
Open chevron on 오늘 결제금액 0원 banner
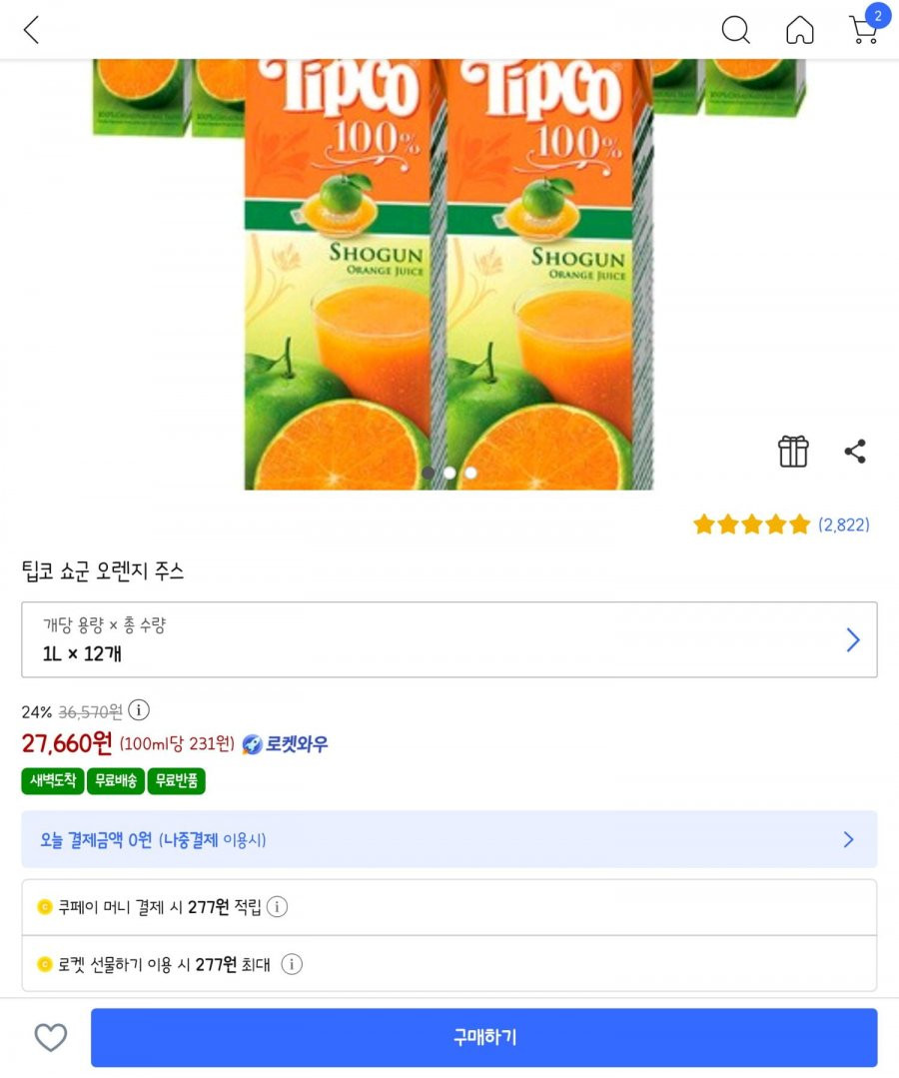pos(849,839)
